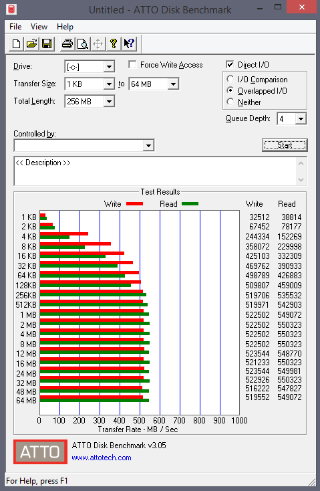Click the 4 KB read value 152269

[x=289, y=237]
